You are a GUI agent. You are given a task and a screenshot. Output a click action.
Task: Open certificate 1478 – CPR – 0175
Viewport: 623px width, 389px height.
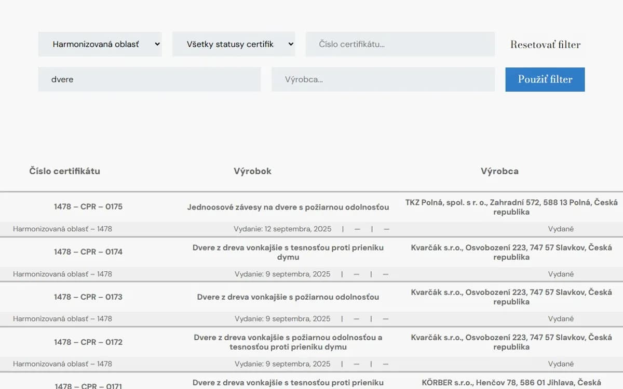pyautogui.click(x=88, y=206)
